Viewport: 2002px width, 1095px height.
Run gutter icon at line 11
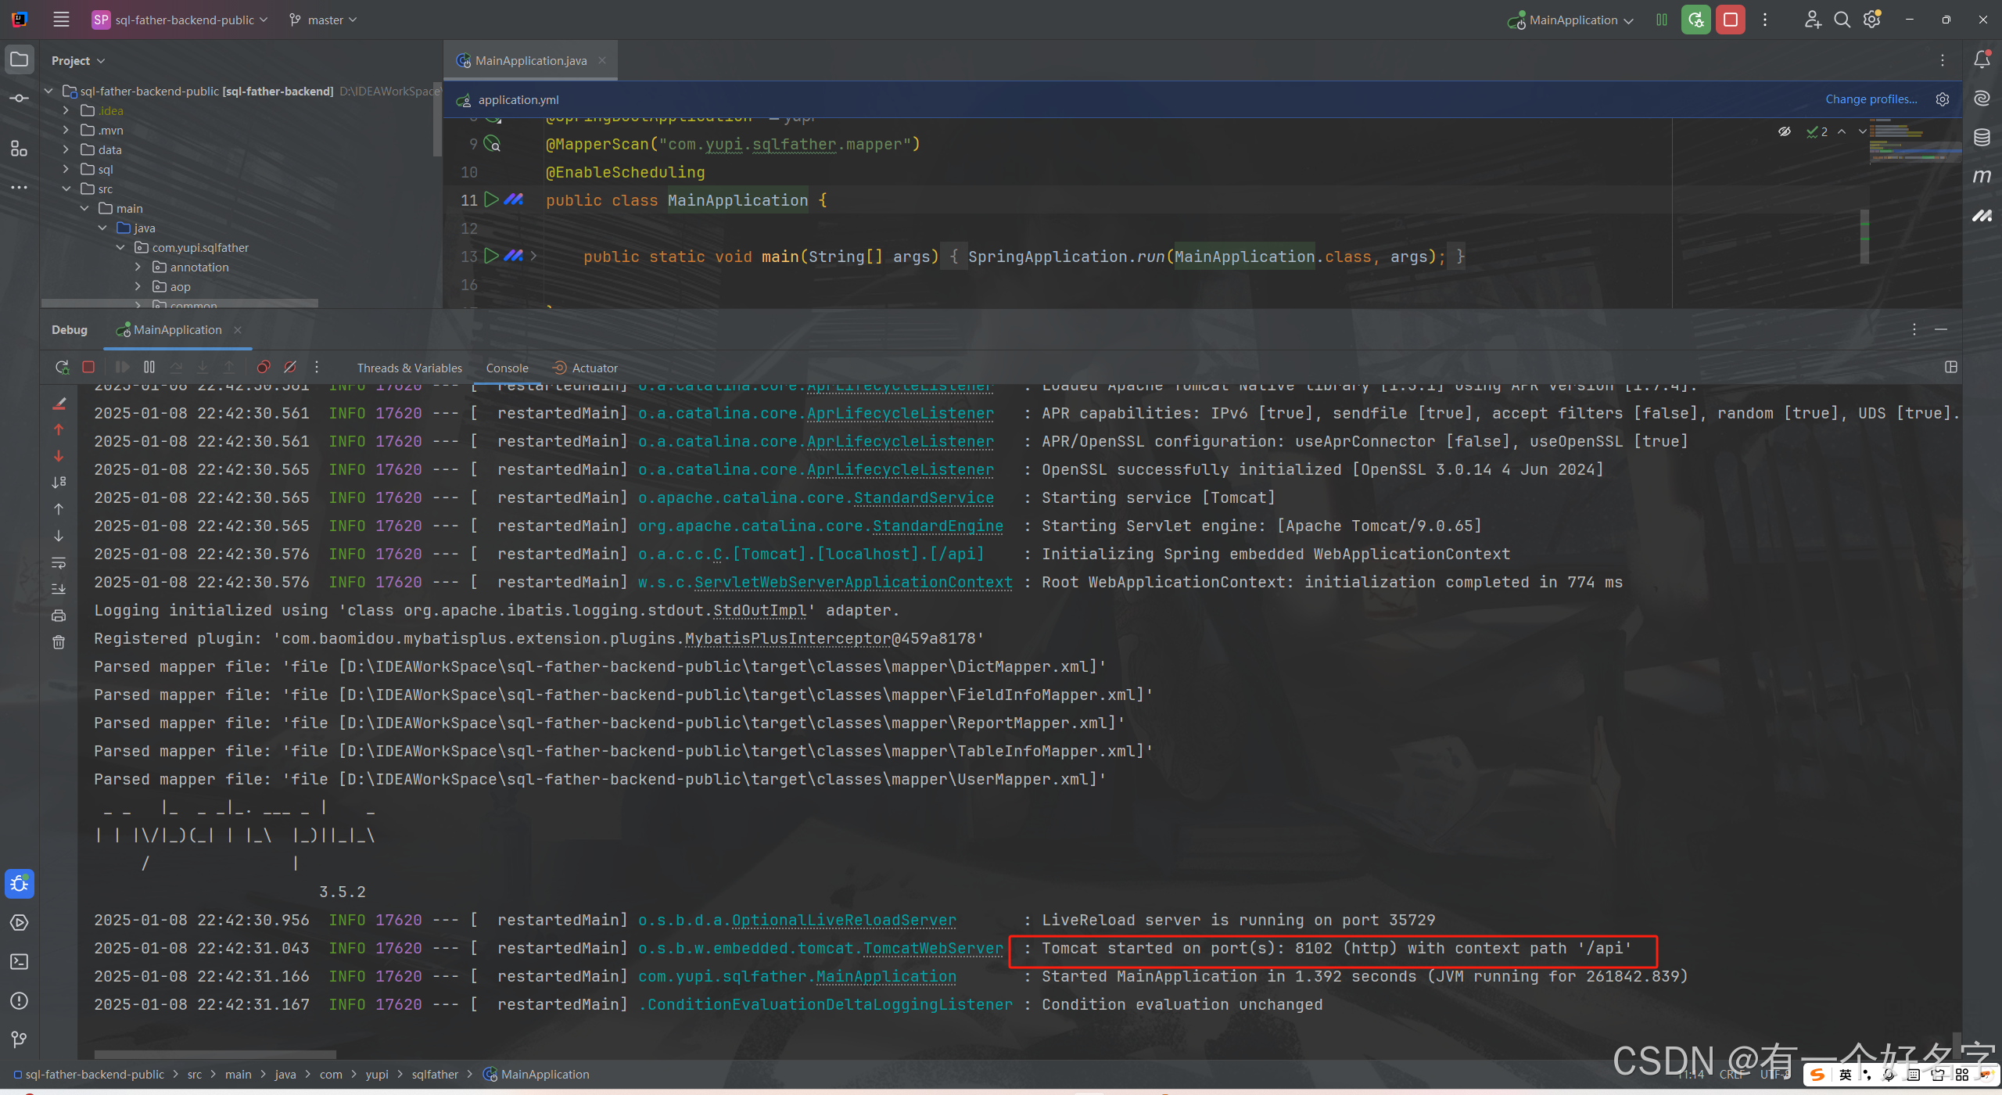click(491, 199)
